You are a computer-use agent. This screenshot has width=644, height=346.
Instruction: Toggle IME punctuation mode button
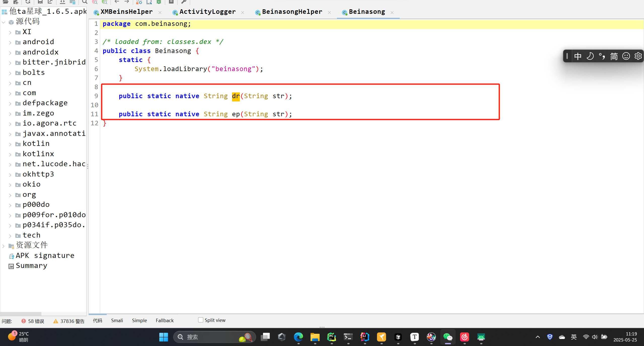602,56
